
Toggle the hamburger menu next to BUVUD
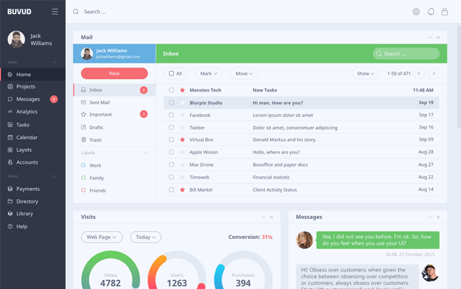(x=55, y=12)
